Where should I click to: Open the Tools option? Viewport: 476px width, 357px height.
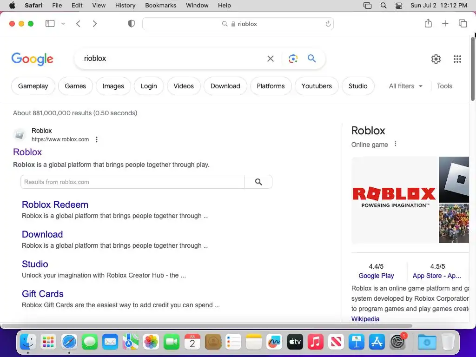[444, 86]
